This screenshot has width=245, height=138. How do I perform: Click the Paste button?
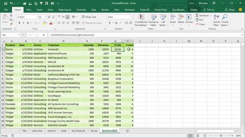(5, 19)
